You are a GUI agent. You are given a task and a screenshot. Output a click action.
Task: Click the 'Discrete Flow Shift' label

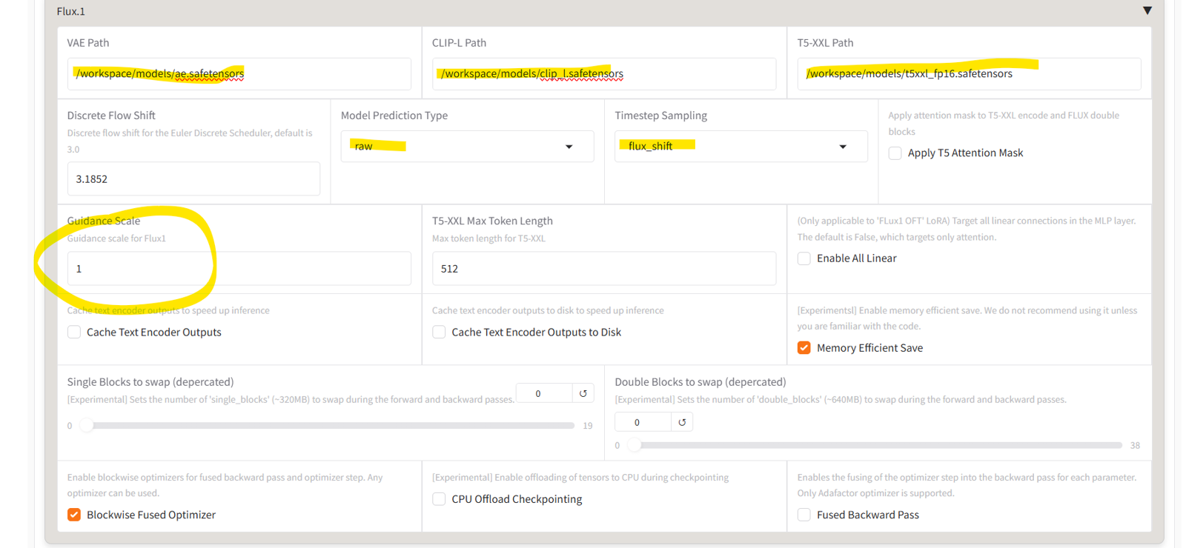point(111,116)
